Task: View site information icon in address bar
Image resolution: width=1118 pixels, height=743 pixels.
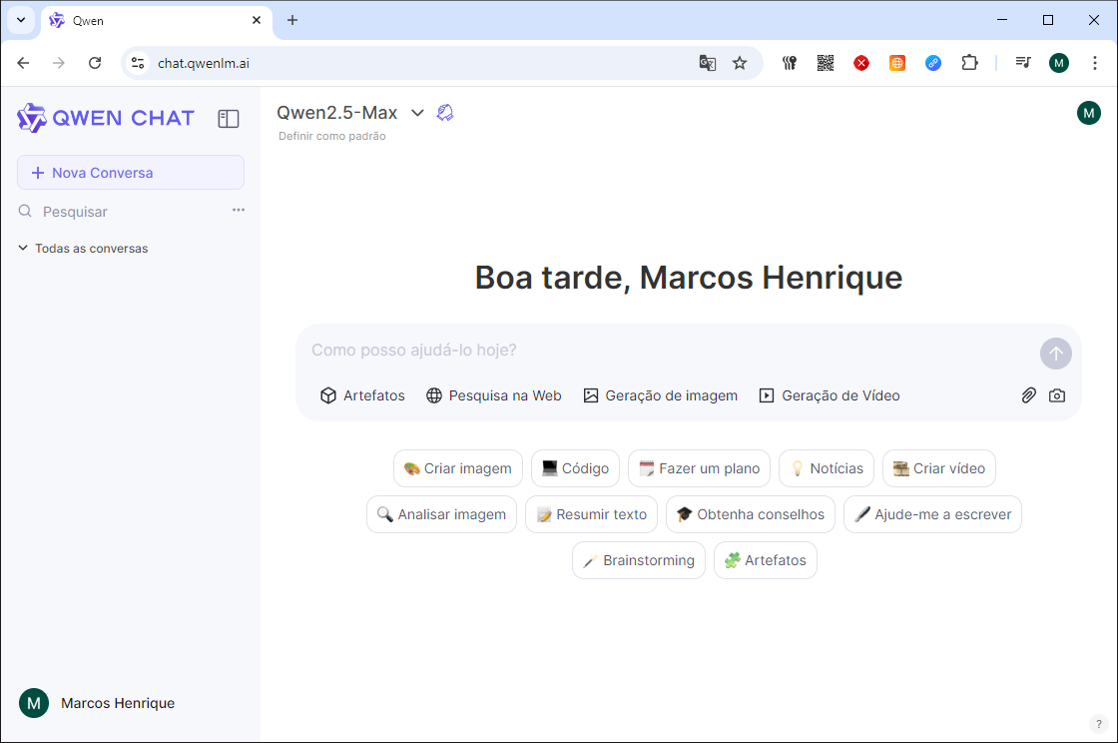Action: click(x=138, y=63)
